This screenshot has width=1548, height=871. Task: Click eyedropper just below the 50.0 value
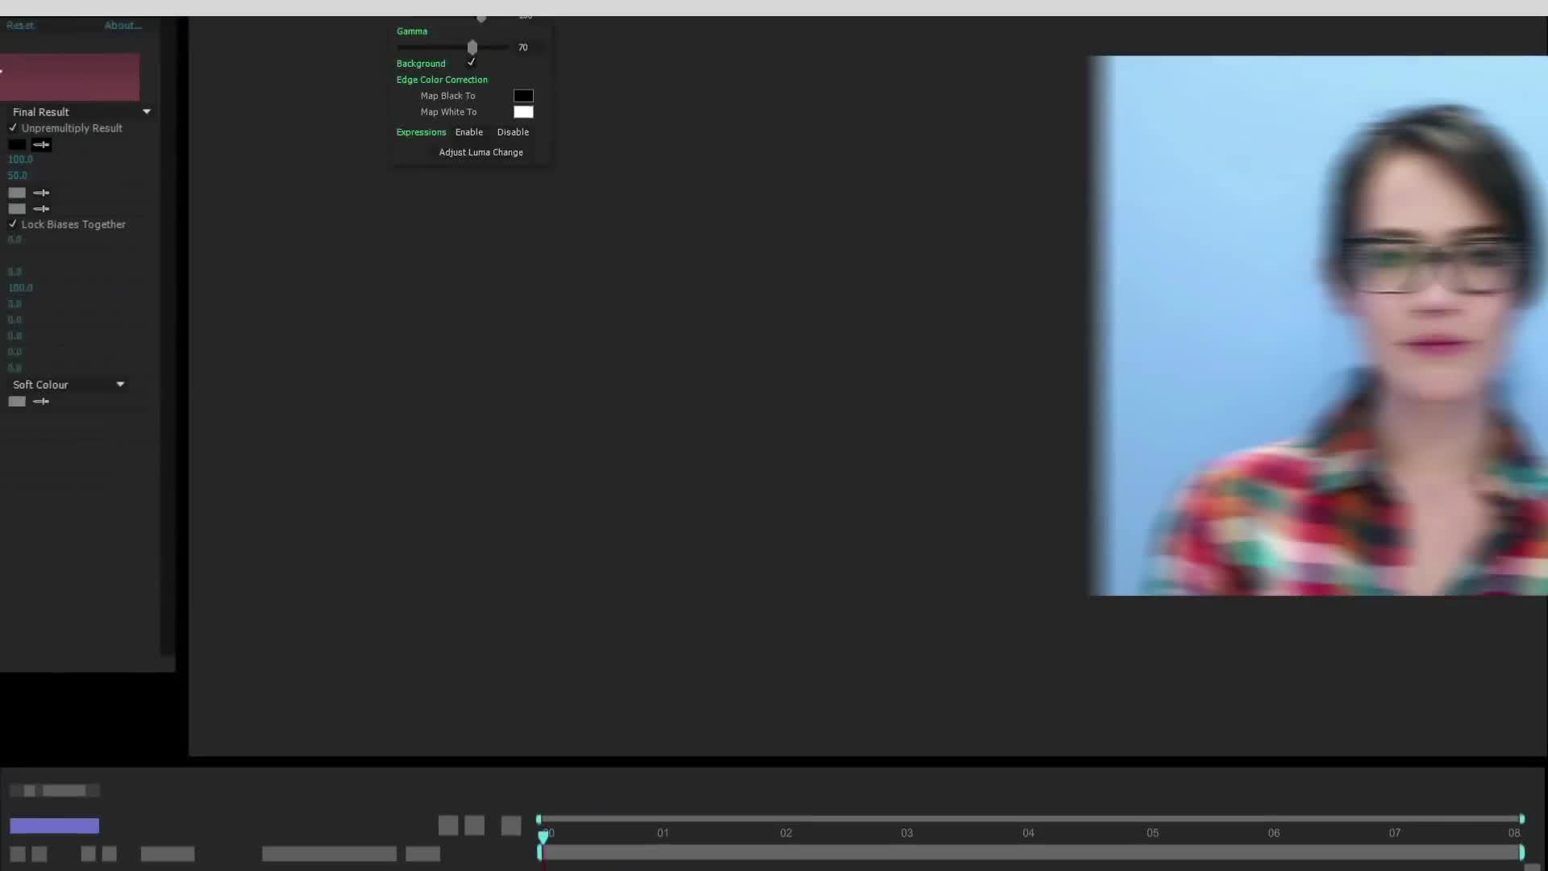tap(41, 193)
